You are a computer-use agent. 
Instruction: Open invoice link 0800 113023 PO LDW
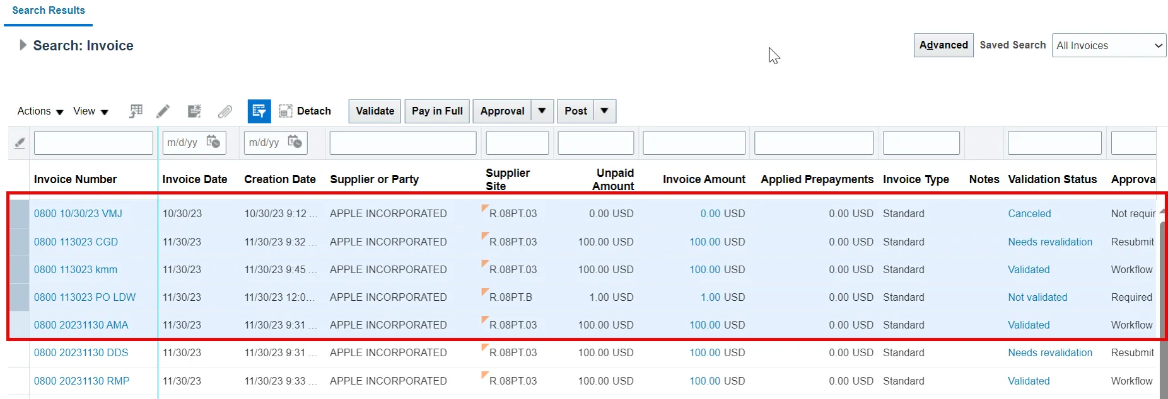tap(85, 297)
